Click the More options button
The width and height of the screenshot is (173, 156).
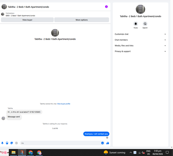[x=82, y=20]
